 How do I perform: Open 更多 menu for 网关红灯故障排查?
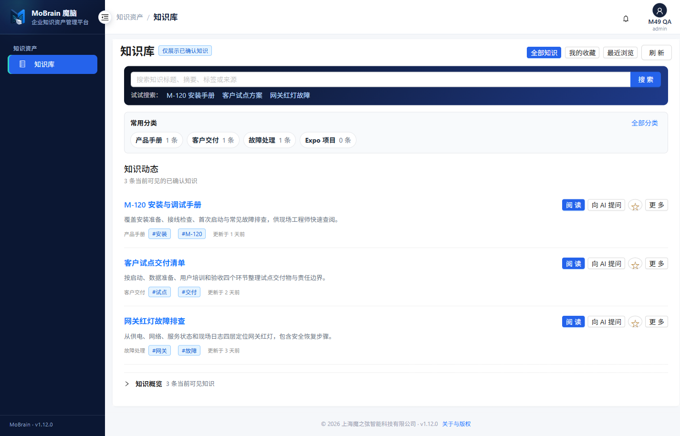[x=657, y=322]
